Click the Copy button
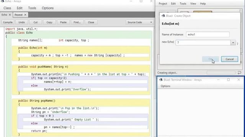 (49, 22)
